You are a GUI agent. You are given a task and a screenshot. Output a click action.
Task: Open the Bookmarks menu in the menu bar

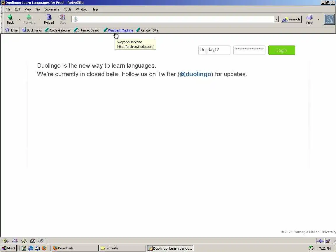(x=52, y=9)
